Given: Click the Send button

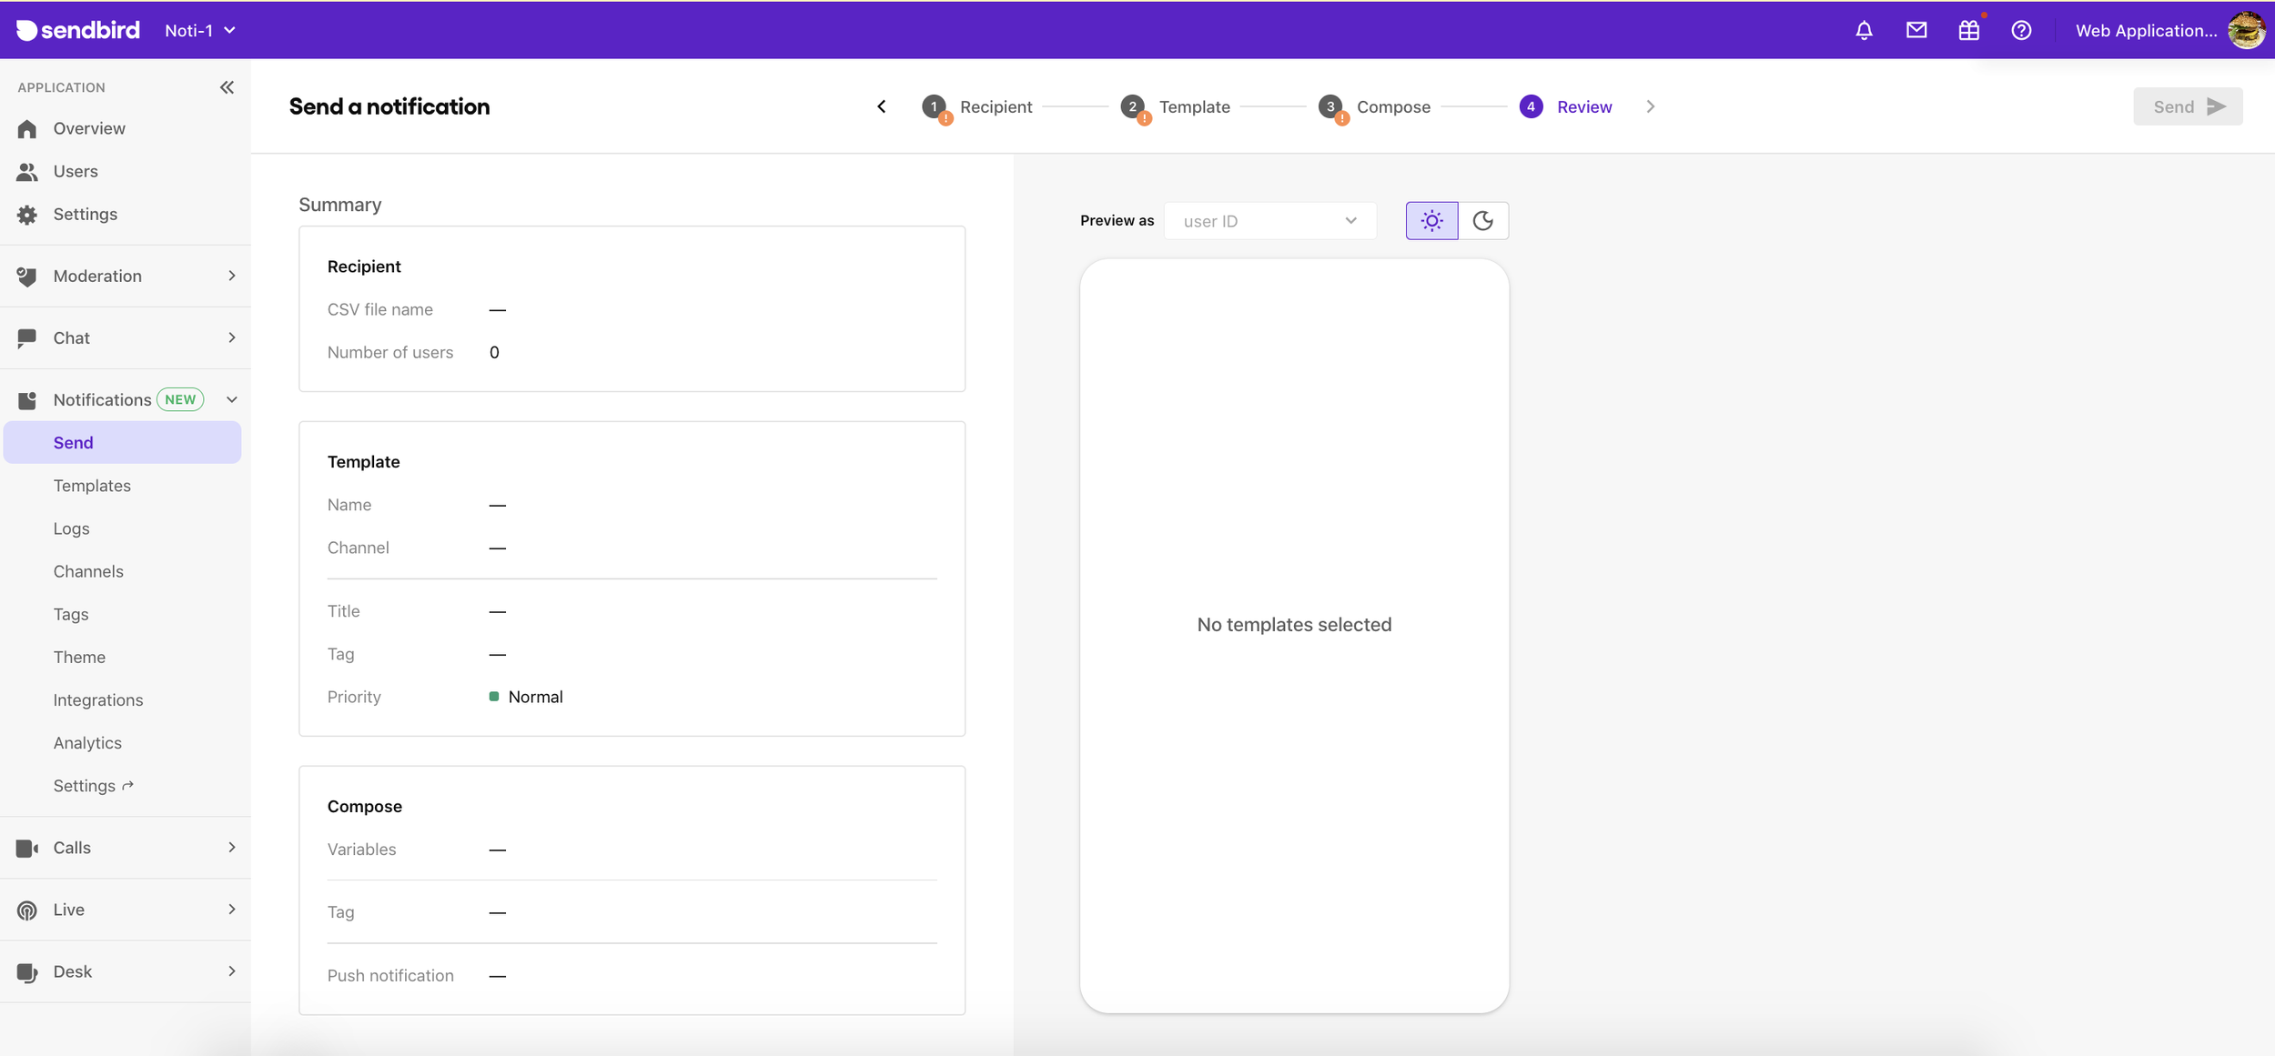Looking at the screenshot, I should [2187, 106].
